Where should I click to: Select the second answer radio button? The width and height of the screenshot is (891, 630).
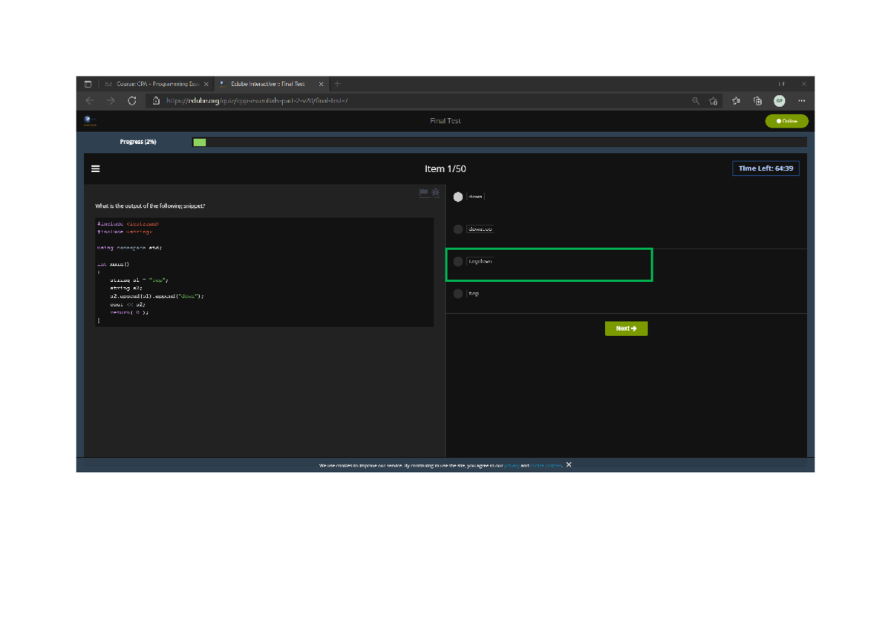coord(458,229)
